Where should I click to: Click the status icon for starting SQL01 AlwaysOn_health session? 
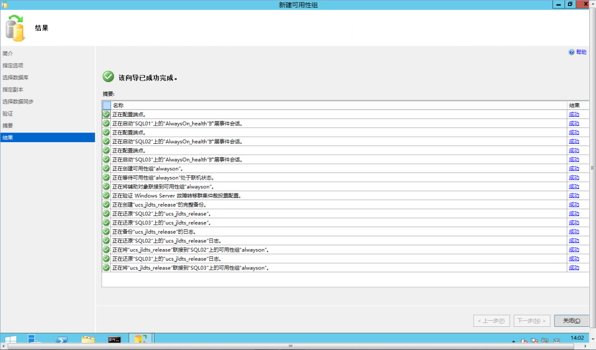click(107, 123)
